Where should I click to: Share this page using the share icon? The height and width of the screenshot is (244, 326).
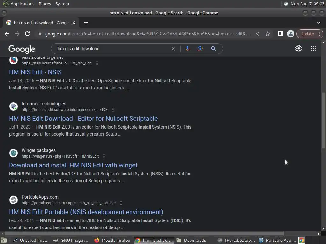point(257,34)
